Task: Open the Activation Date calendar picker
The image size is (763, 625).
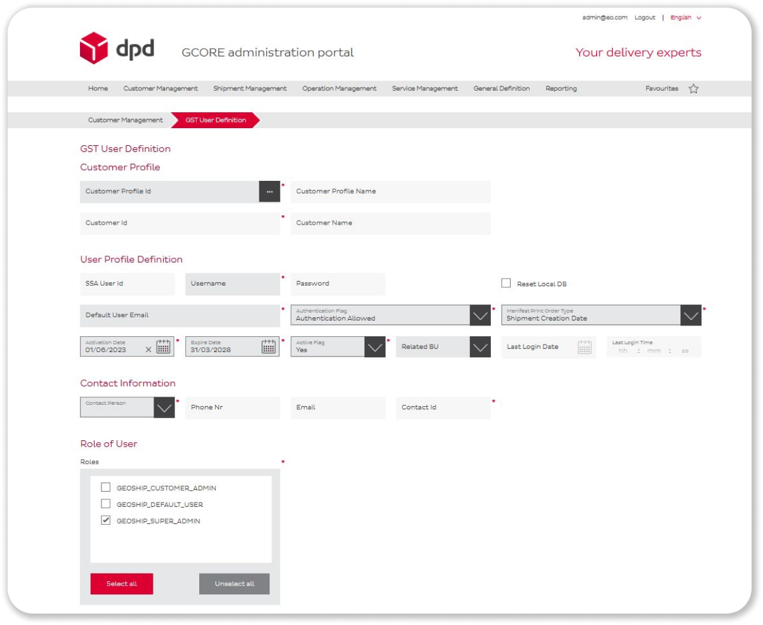Action: click(x=164, y=346)
